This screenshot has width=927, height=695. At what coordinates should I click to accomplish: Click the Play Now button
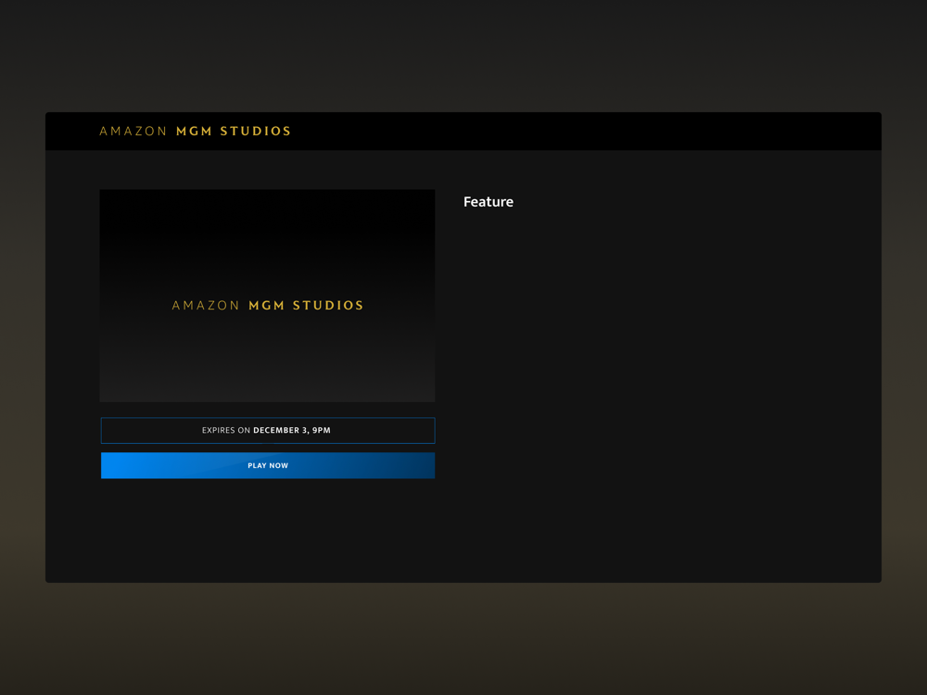click(268, 466)
